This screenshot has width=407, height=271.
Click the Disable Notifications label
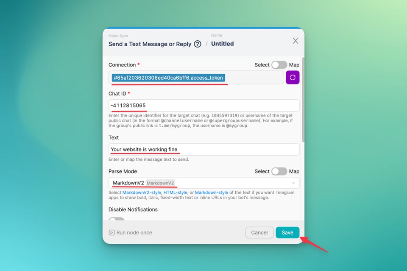point(133,210)
